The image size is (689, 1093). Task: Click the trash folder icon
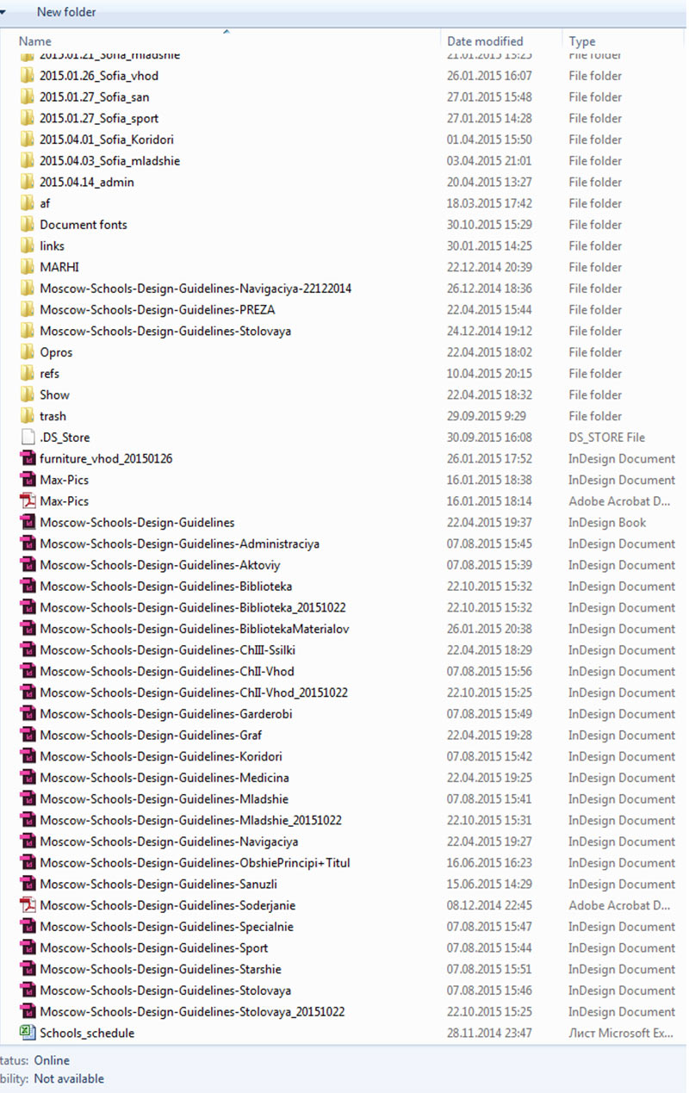tap(28, 416)
